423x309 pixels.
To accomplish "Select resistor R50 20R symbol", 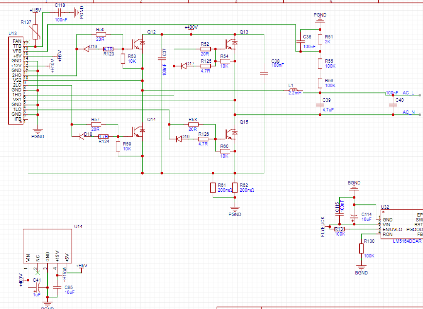I will [101, 35].
